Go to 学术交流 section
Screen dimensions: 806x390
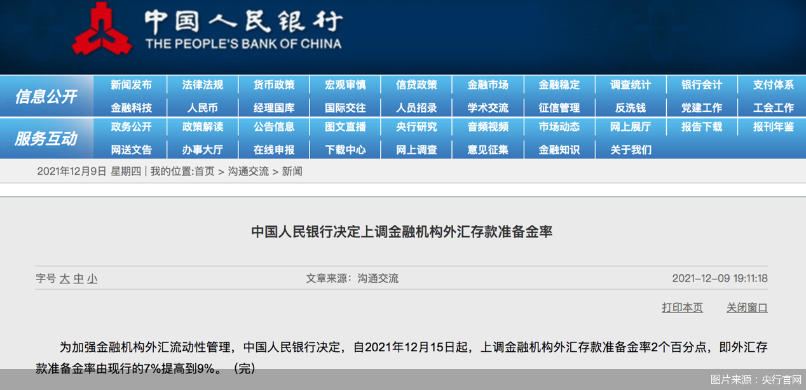(488, 108)
